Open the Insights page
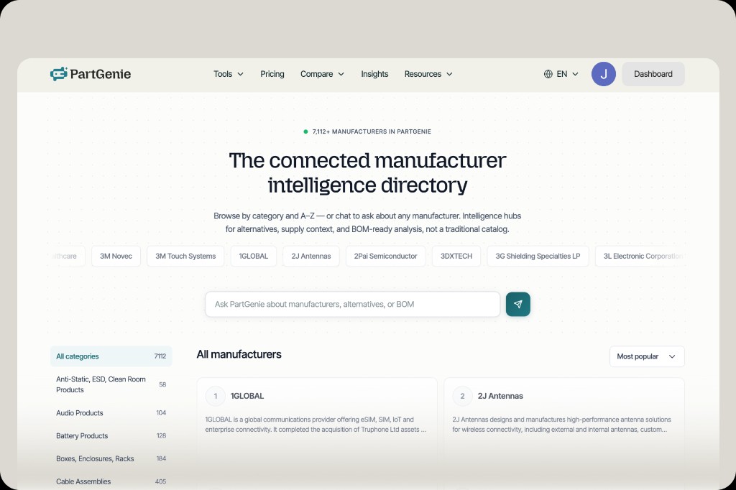Screen dimensions: 736x490 coord(374,74)
